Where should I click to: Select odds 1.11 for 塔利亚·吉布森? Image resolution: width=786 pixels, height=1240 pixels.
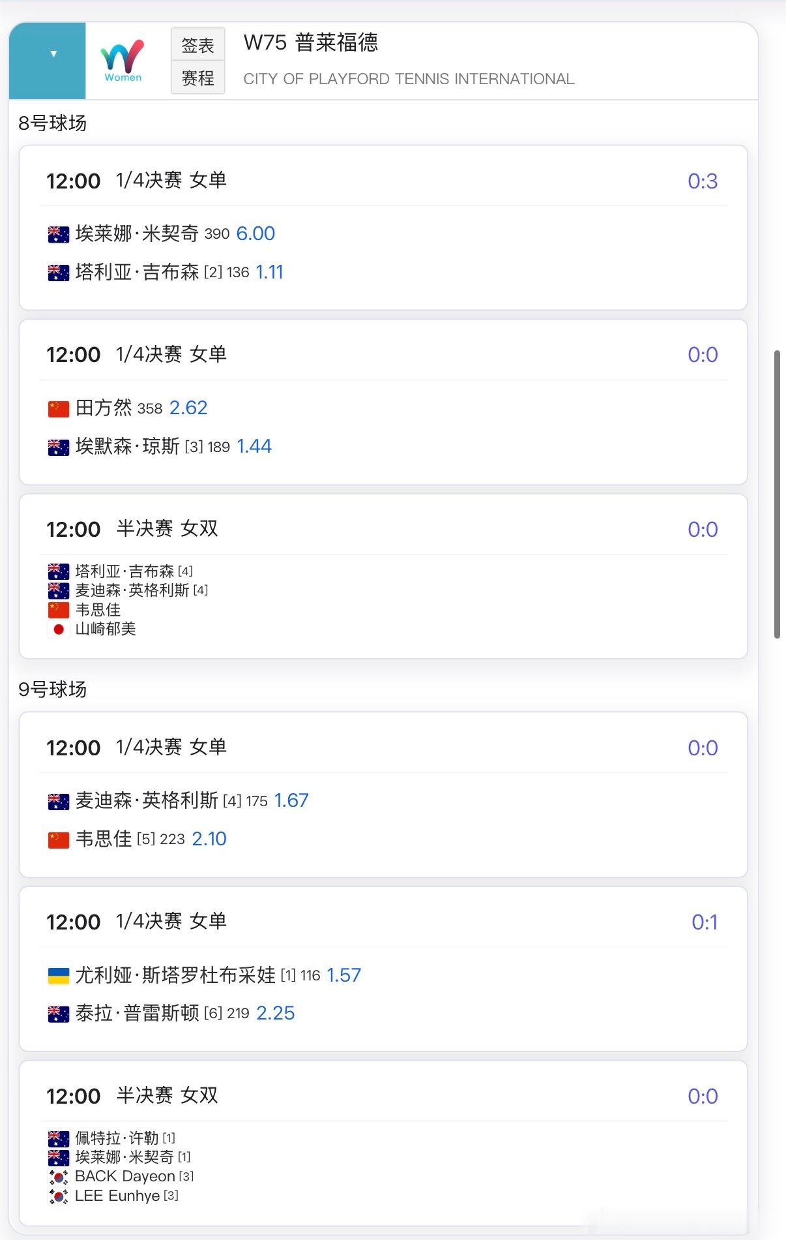pos(269,272)
